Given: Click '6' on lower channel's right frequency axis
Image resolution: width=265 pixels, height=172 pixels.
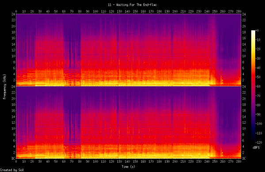Looking at the screenshot, I should [x=243, y=140].
